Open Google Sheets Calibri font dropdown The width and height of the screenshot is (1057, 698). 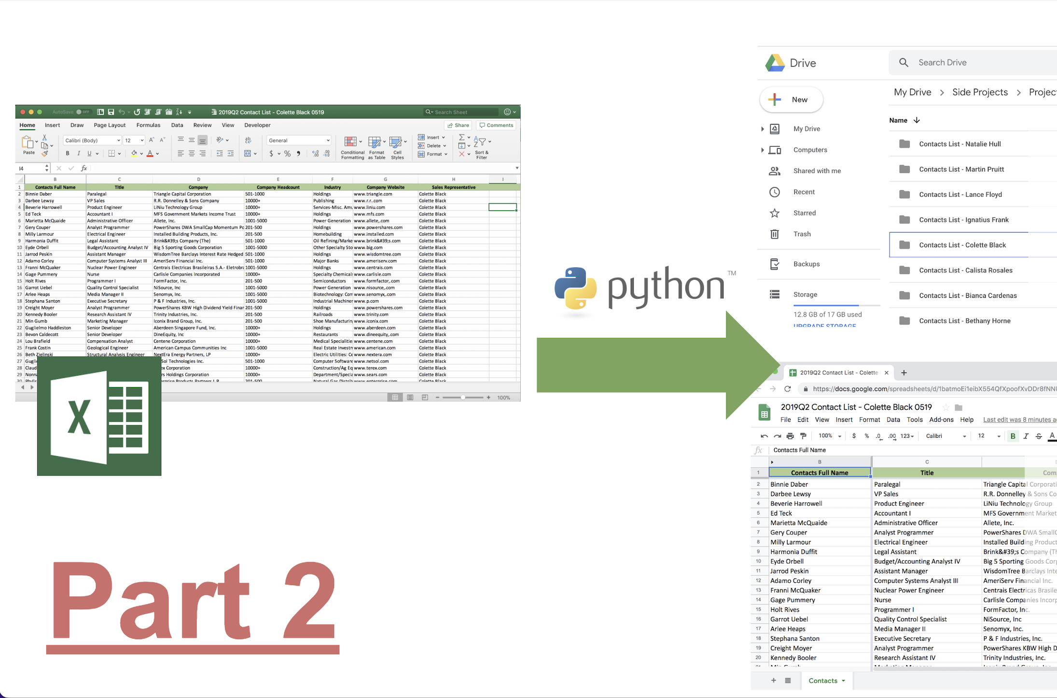[946, 436]
